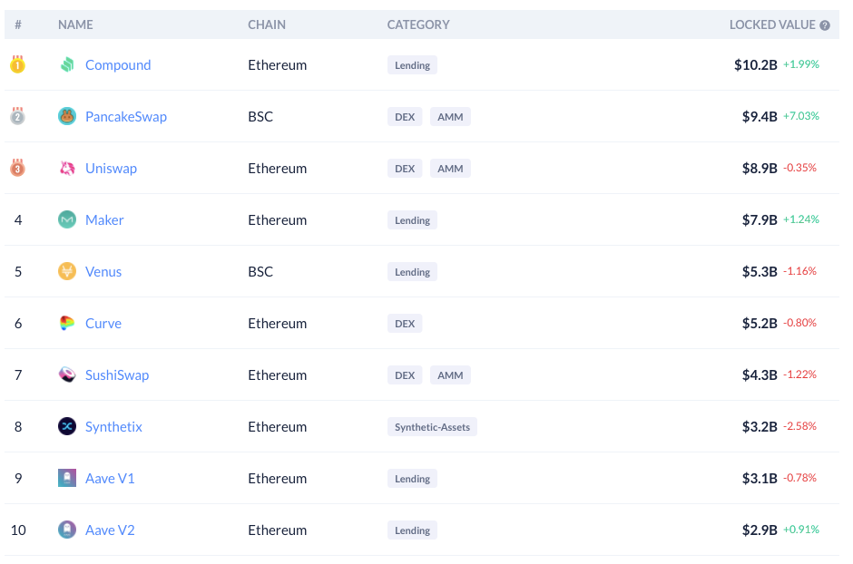Viewport: 853px width, 564px height.
Task: Click the SushiSwap logo icon
Action: point(67,374)
